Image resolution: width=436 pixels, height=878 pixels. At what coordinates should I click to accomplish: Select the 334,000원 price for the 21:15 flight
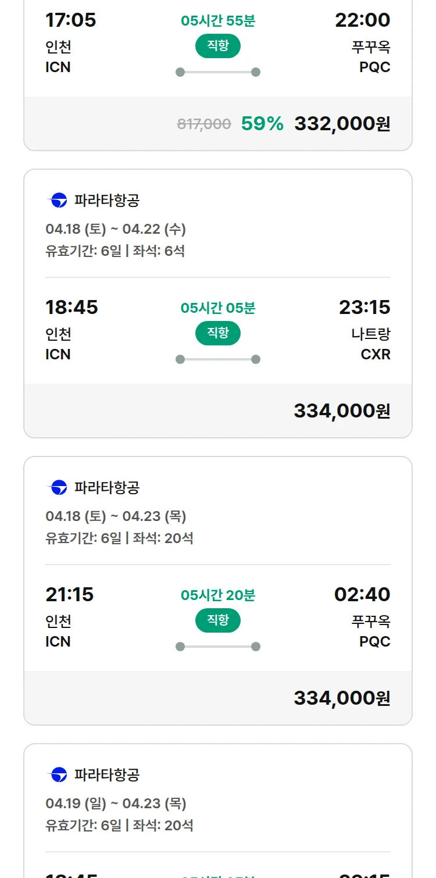[x=342, y=698]
